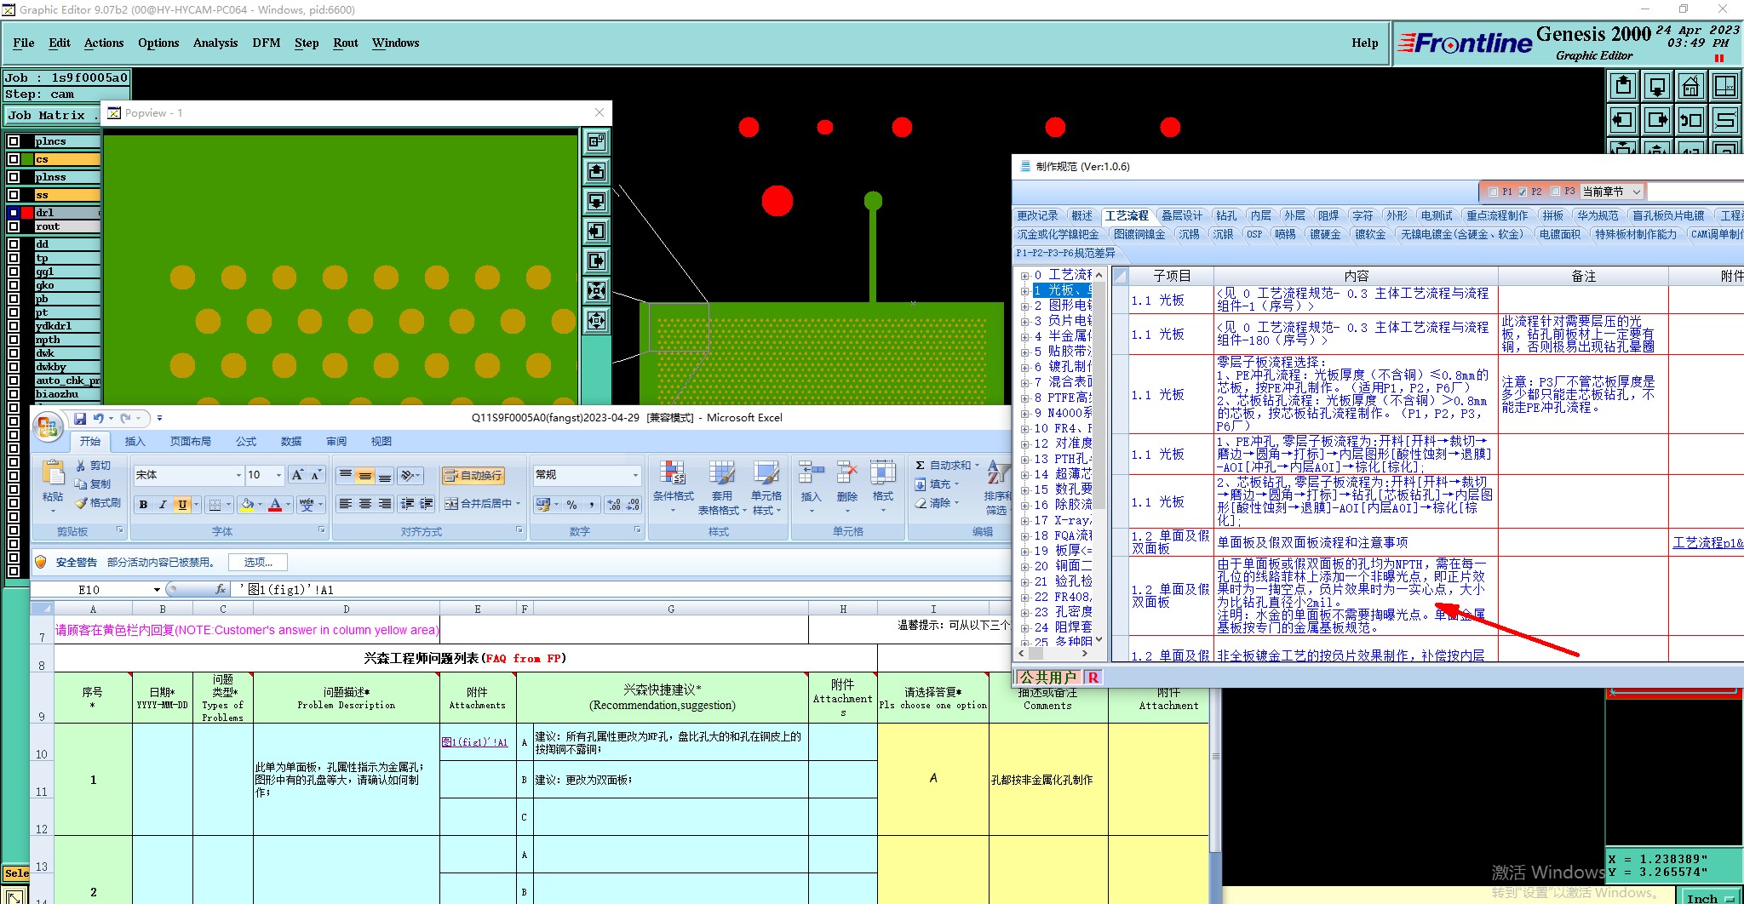The height and width of the screenshot is (904, 1744).
Task: Click the Popview zoom-out (arrows outward) icon
Action: click(597, 320)
